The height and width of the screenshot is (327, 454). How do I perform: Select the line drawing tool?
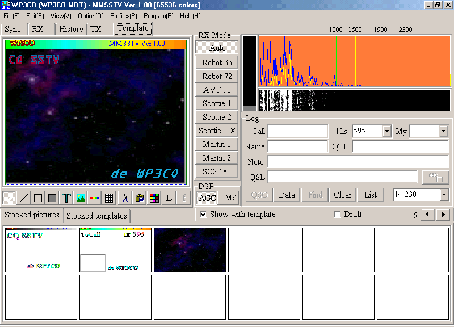pos(23,198)
